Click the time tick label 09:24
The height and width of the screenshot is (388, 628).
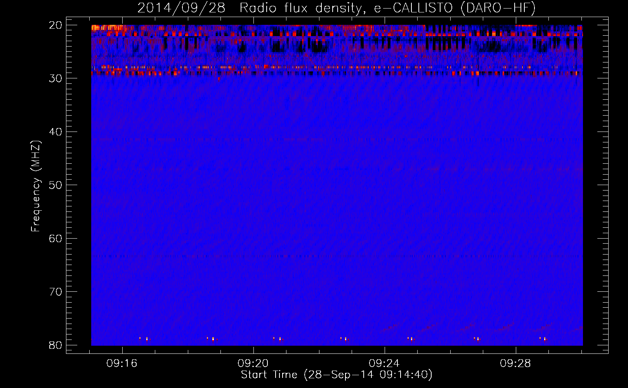click(x=384, y=364)
